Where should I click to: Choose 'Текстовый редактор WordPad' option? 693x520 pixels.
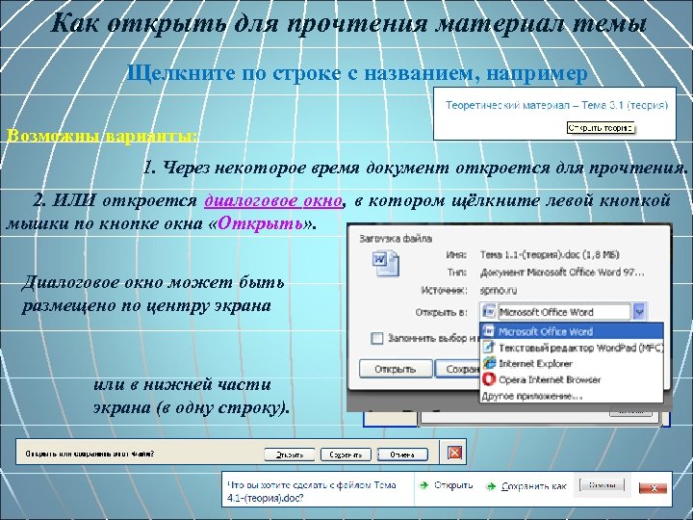click(x=572, y=348)
